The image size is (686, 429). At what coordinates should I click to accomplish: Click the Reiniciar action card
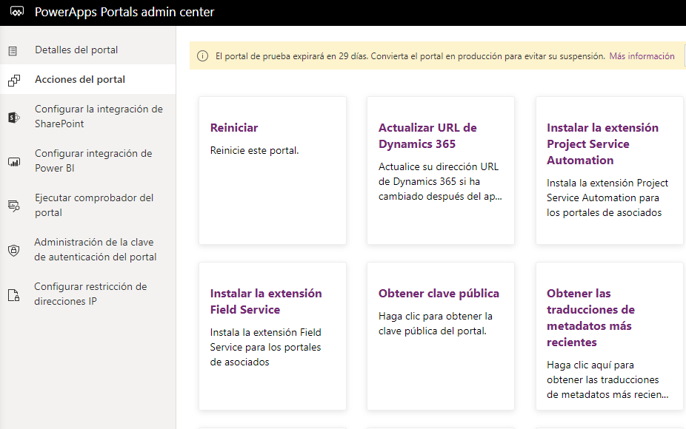pos(273,170)
